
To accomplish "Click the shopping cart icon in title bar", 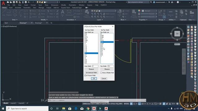I will click(x=169, y=2).
